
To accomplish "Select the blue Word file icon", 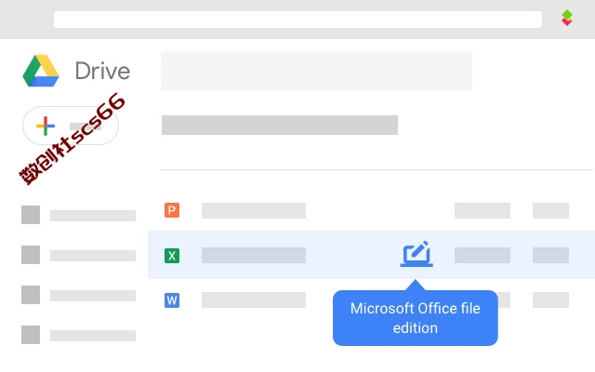I will 172,300.
